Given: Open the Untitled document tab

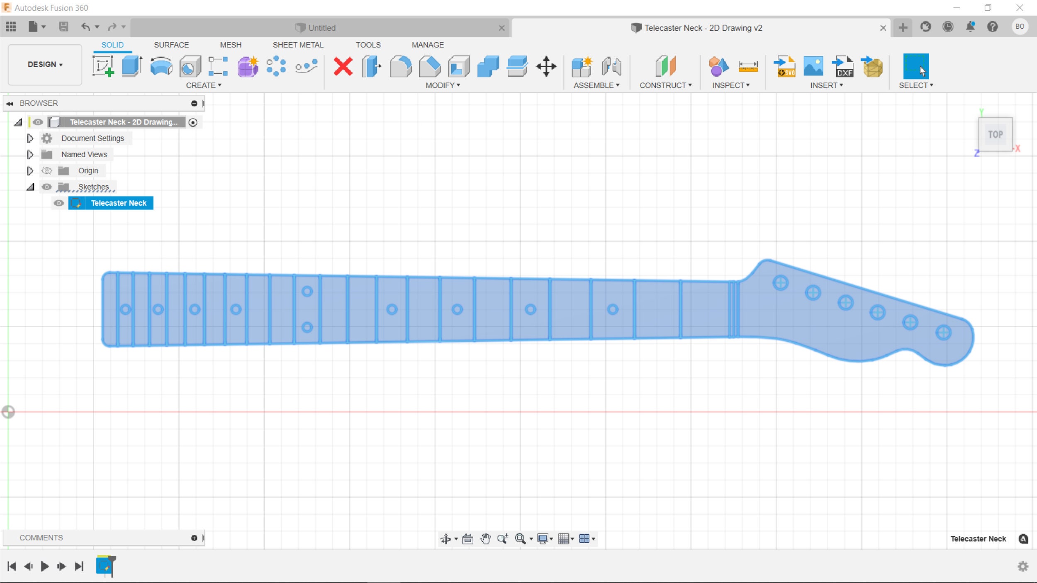Looking at the screenshot, I should click(x=322, y=28).
